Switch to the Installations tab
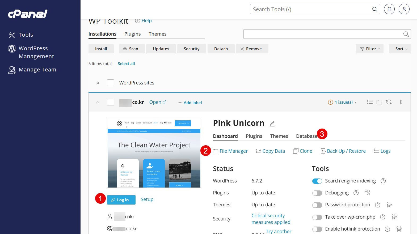Screen dimensions: 417x234 (x=102, y=34)
